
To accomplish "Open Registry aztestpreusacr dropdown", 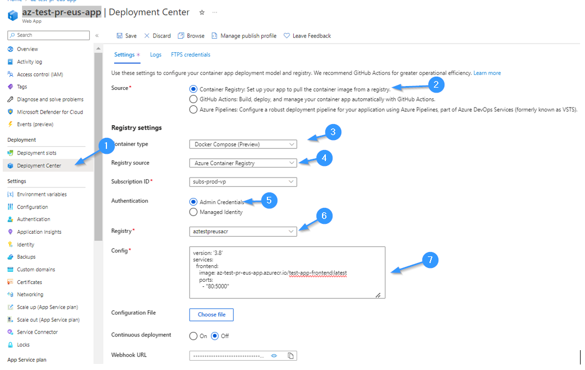I will [243, 231].
